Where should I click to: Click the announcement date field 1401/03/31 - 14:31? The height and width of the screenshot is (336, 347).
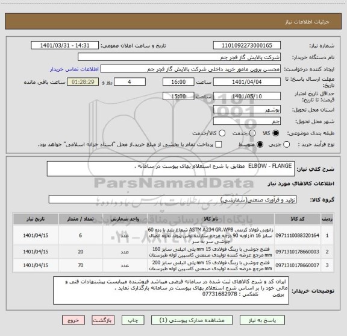[64, 45]
